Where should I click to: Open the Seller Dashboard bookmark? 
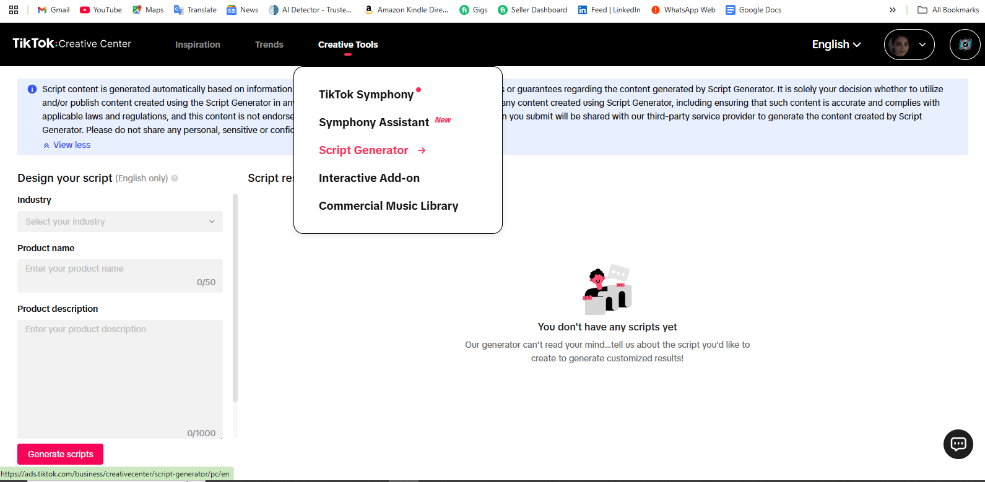532,10
